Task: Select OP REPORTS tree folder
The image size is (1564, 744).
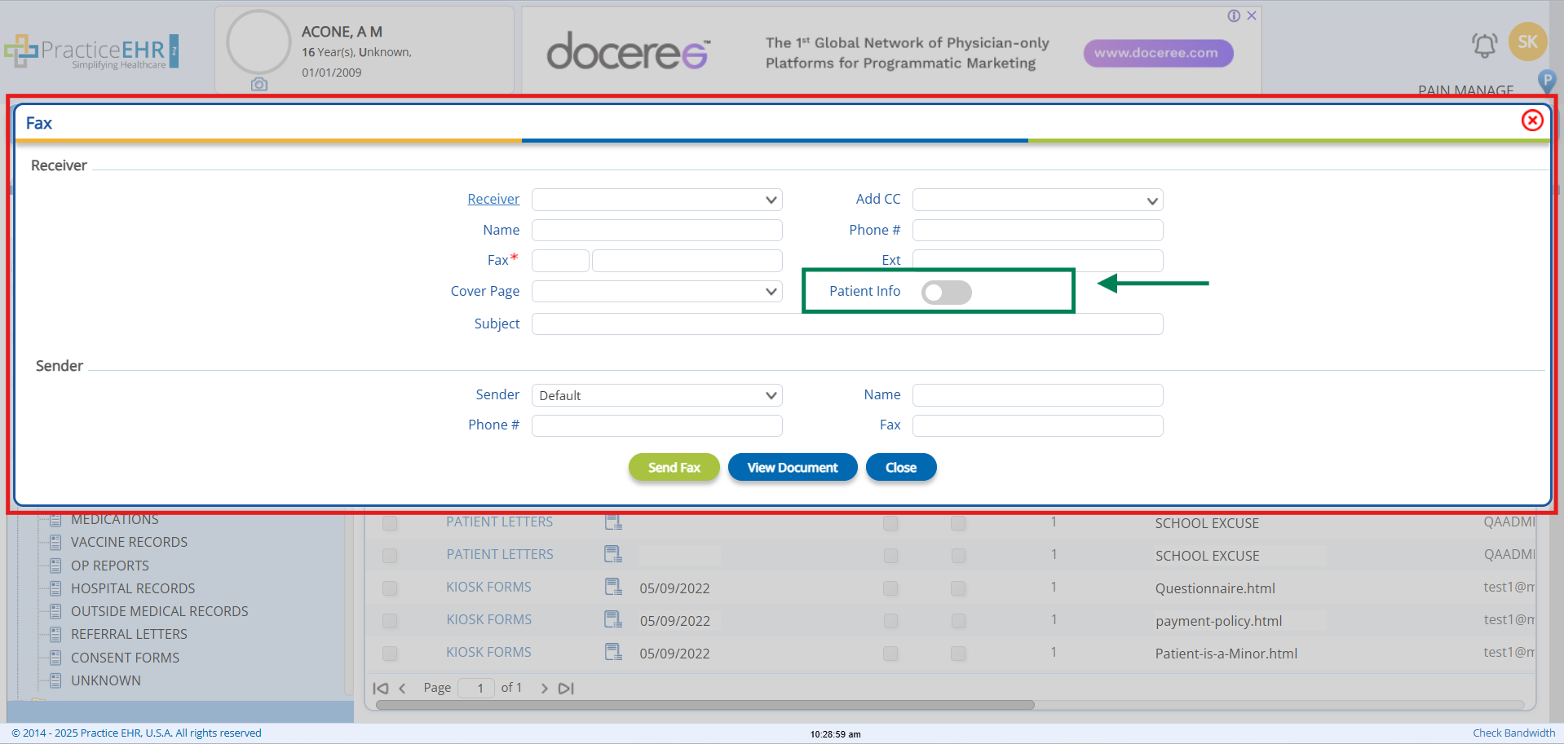Action: [109, 566]
